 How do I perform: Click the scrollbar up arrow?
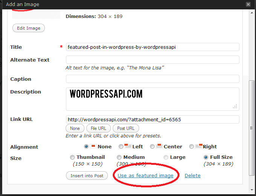(252, 13)
